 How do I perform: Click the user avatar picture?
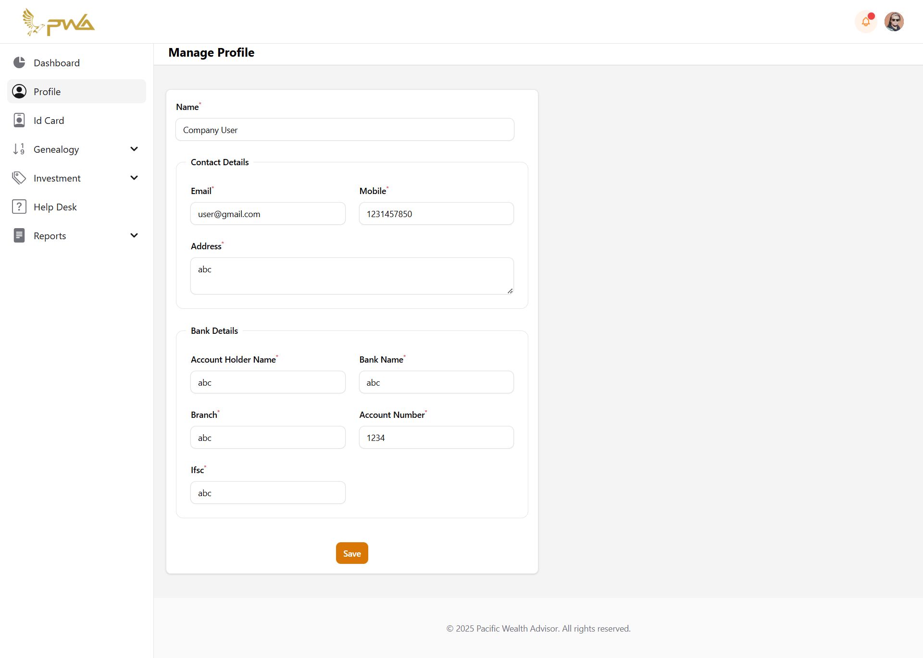coord(894,22)
